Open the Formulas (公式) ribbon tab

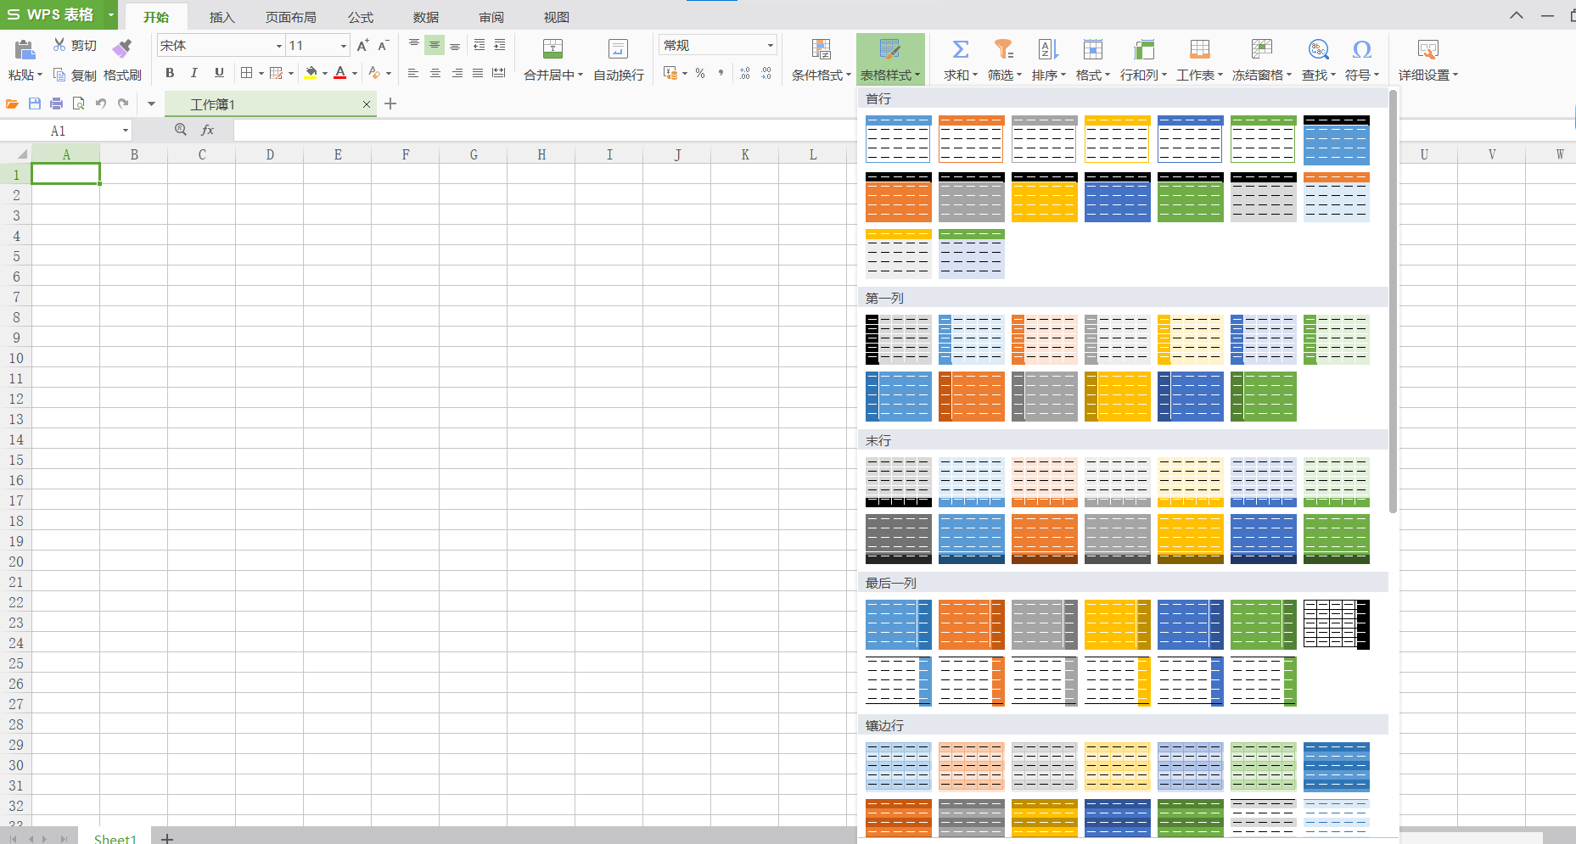tap(361, 17)
